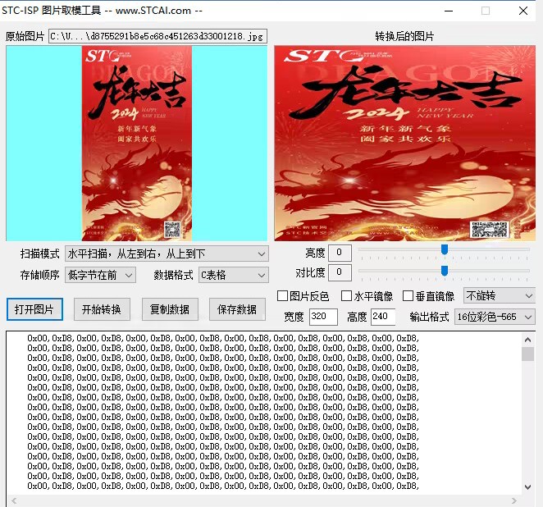Click the 亮度 brightness slider handle
The image size is (543, 507).
point(445,249)
